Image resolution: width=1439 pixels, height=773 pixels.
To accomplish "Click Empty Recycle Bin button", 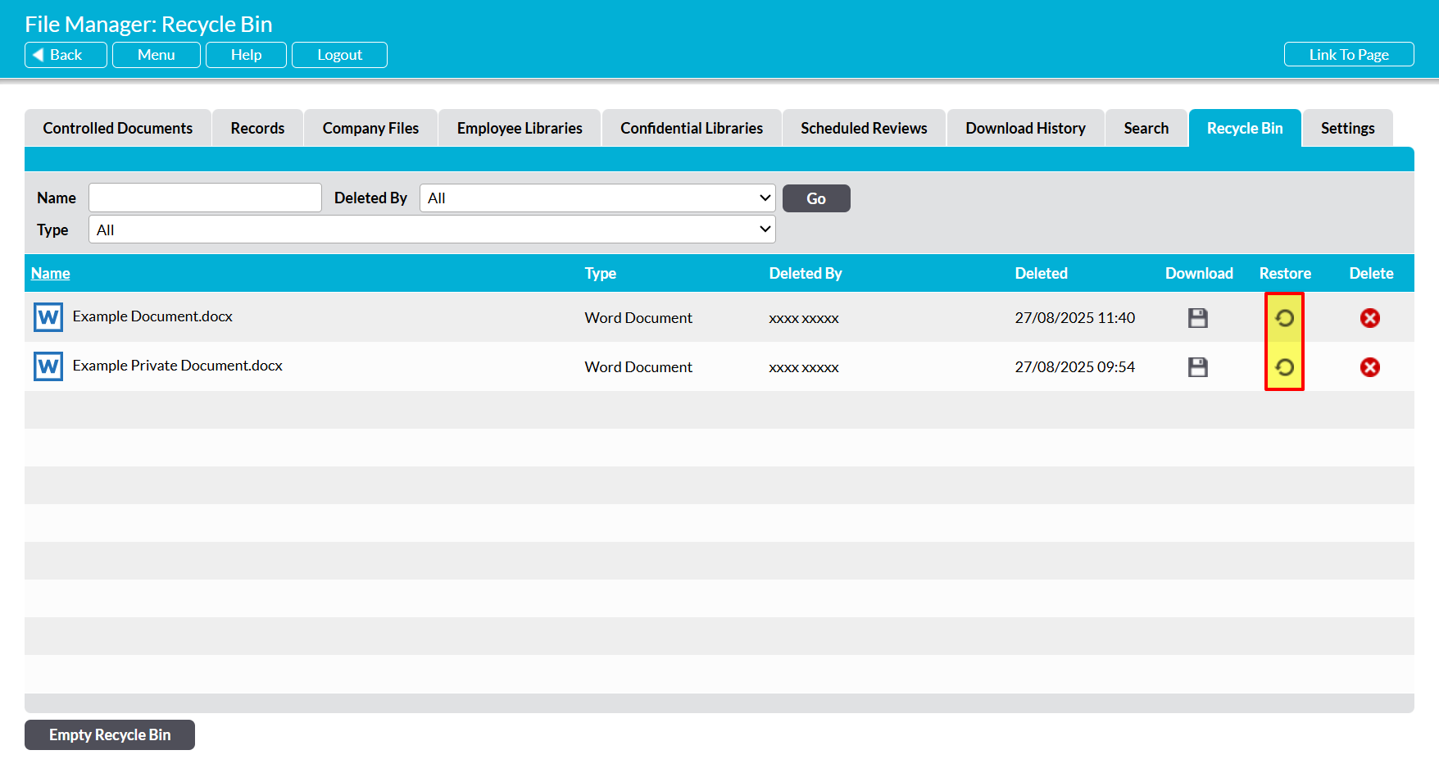I will pyautogui.click(x=110, y=735).
